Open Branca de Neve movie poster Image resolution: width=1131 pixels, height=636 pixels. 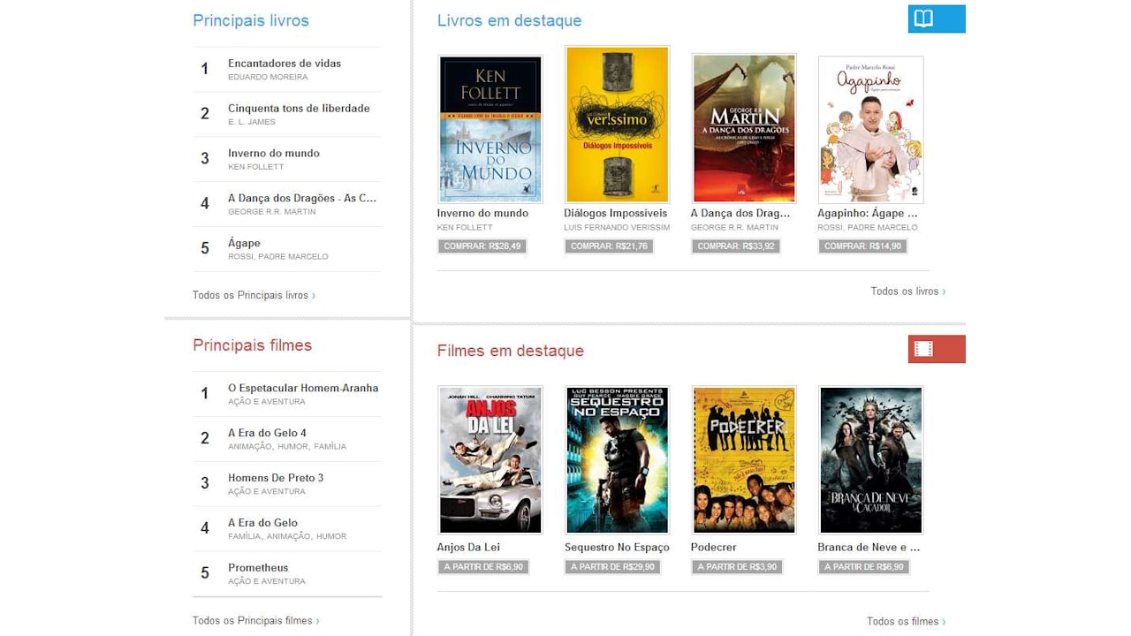[x=871, y=459]
